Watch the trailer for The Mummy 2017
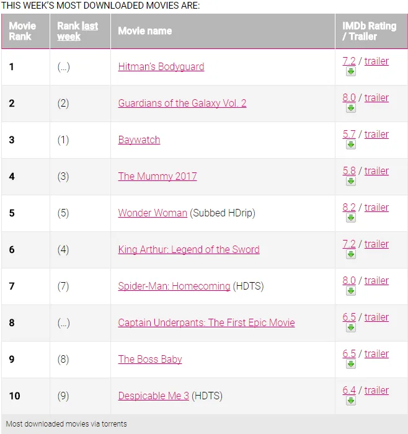408x434 pixels. [376, 170]
